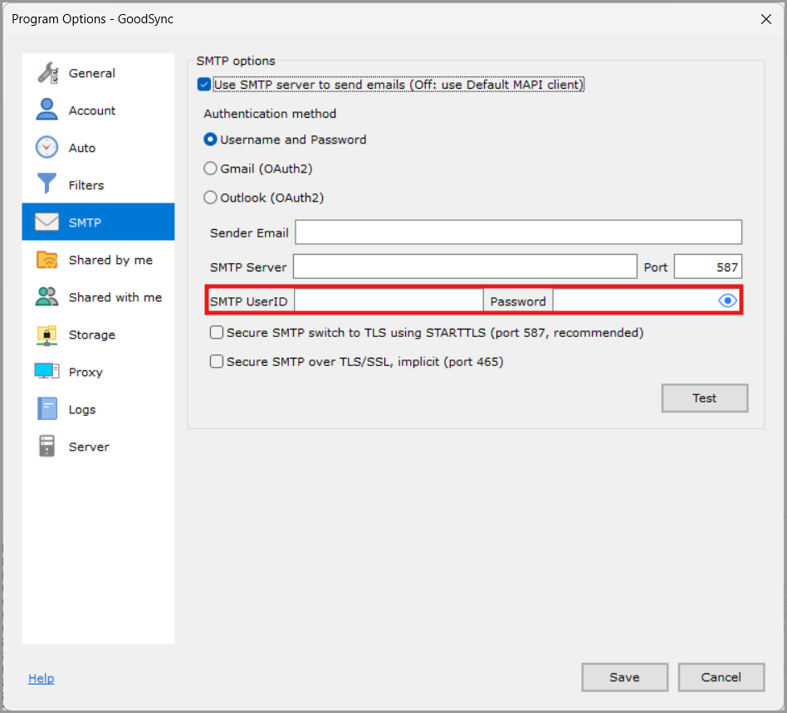Focus the SMTP UserID field
The width and height of the screenshot is (787, 713).
[389, 300]
